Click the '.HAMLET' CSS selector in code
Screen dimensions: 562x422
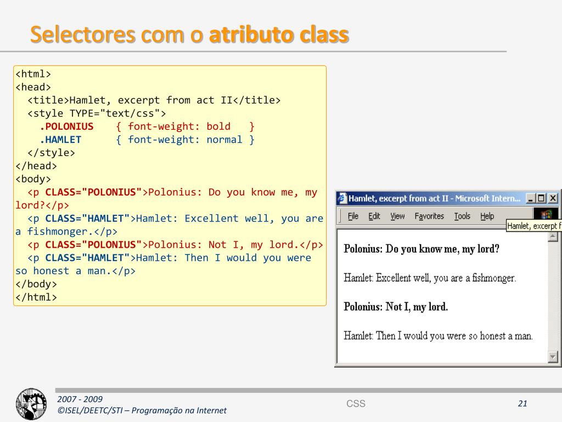click(60, 140)
